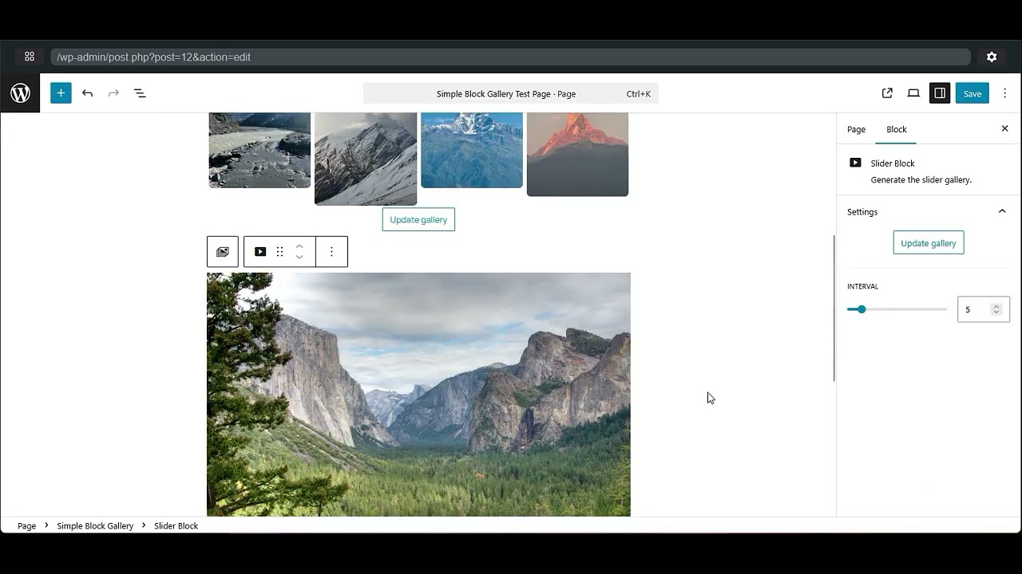The width and height of the screenshot is (1022, 574).
Task: Close the settings sidebar
Action: pyautogui.click(x=1005, y=128)
